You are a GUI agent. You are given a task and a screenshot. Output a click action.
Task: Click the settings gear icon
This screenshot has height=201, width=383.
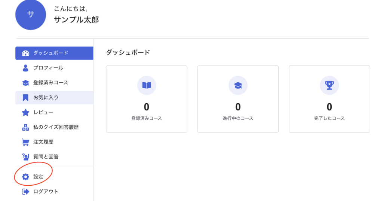pyautogui.click(x=25, y=177)
